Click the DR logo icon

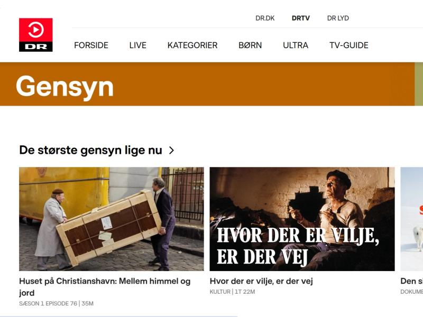35,35
